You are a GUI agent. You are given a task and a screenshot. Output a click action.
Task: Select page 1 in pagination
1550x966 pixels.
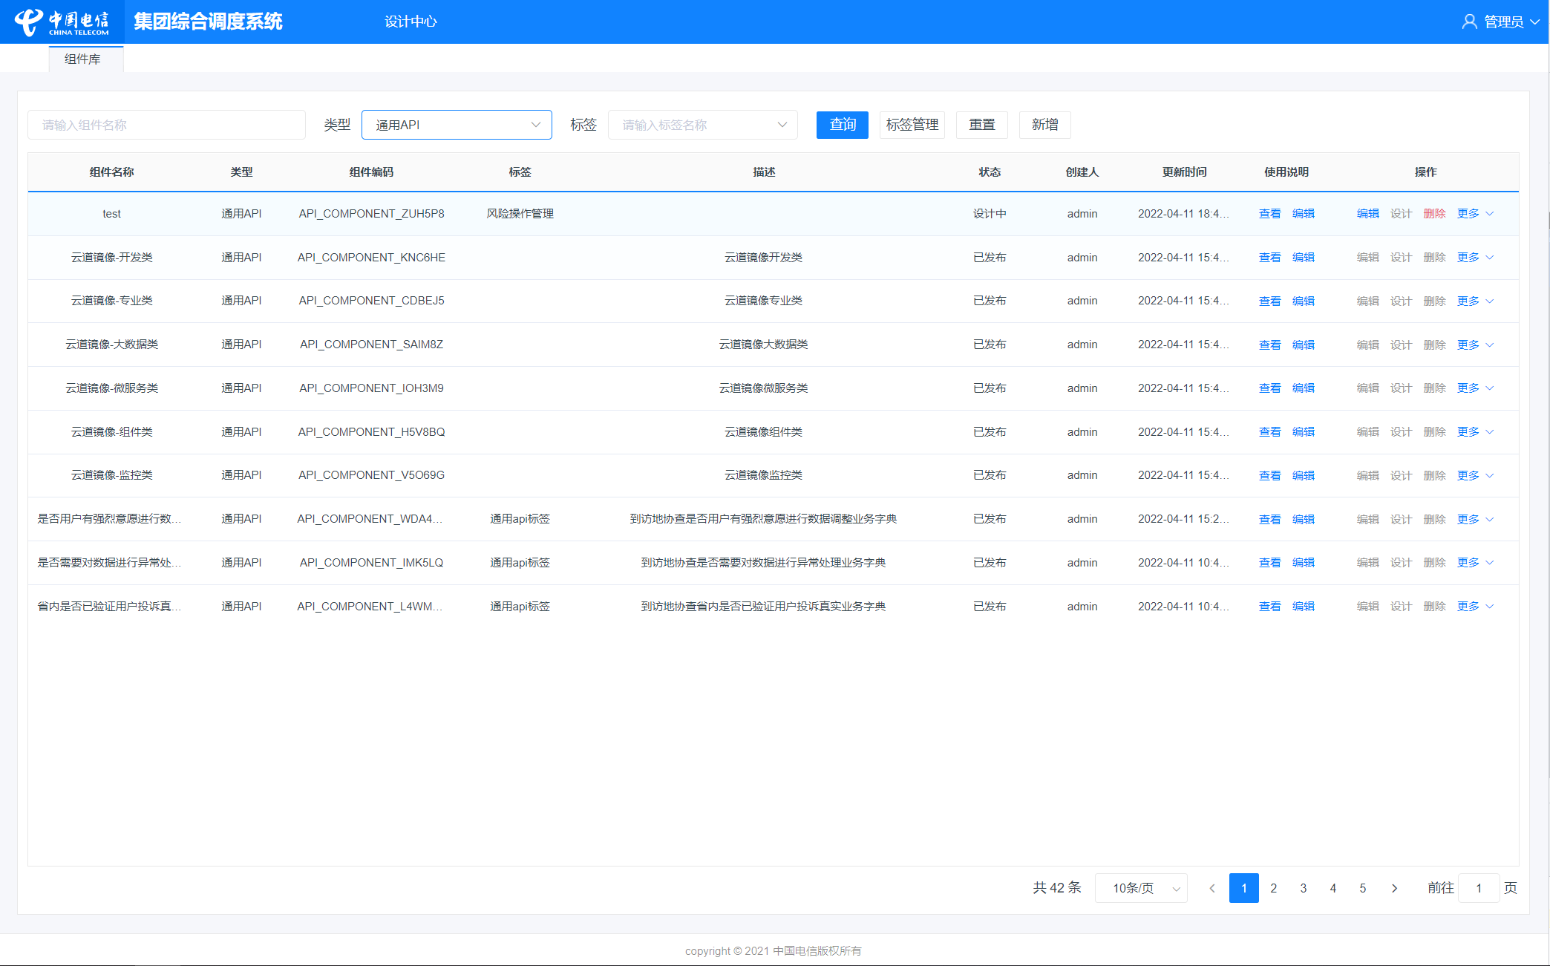pyautogui.click(x=1244, y=888)
